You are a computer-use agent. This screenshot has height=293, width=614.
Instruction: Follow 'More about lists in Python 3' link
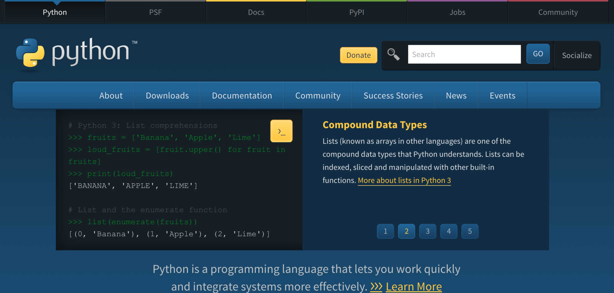tap(404, 180)
